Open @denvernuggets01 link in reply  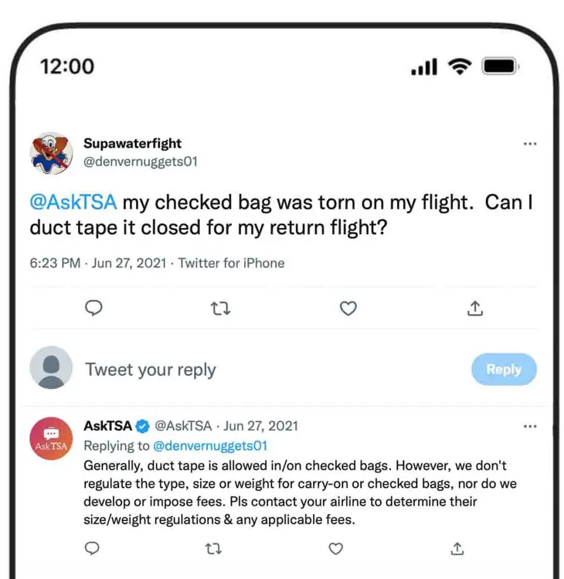coord(210,446)
